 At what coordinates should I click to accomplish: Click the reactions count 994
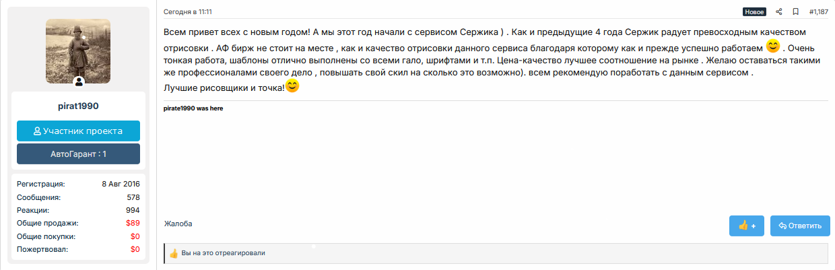click(x=133, y=210)
